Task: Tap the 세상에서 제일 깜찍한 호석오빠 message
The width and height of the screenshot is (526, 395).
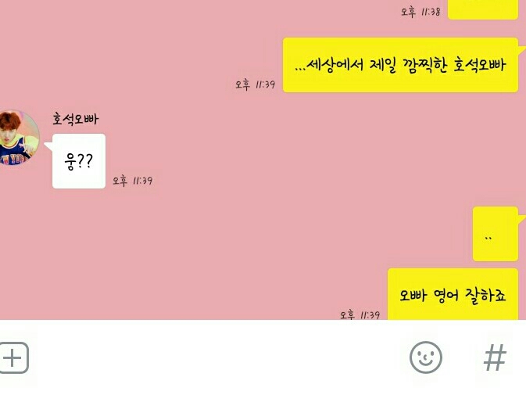Action: [400, 65]
